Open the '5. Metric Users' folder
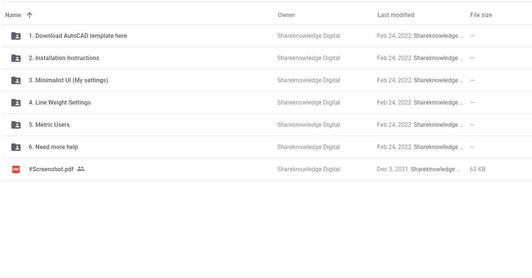This screenshot has width=532, height=278. [49, 125]
